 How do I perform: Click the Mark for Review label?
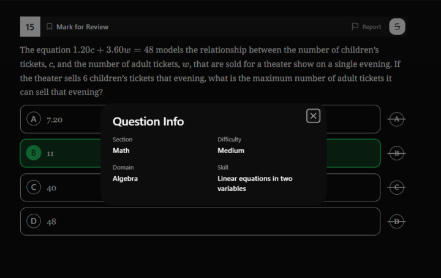82,27
